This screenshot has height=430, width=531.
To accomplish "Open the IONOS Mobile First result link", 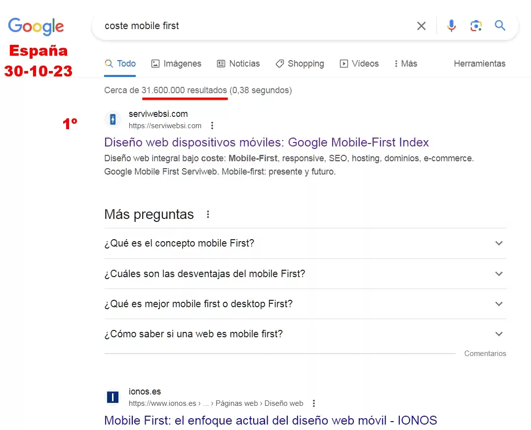I will point(270,421).
